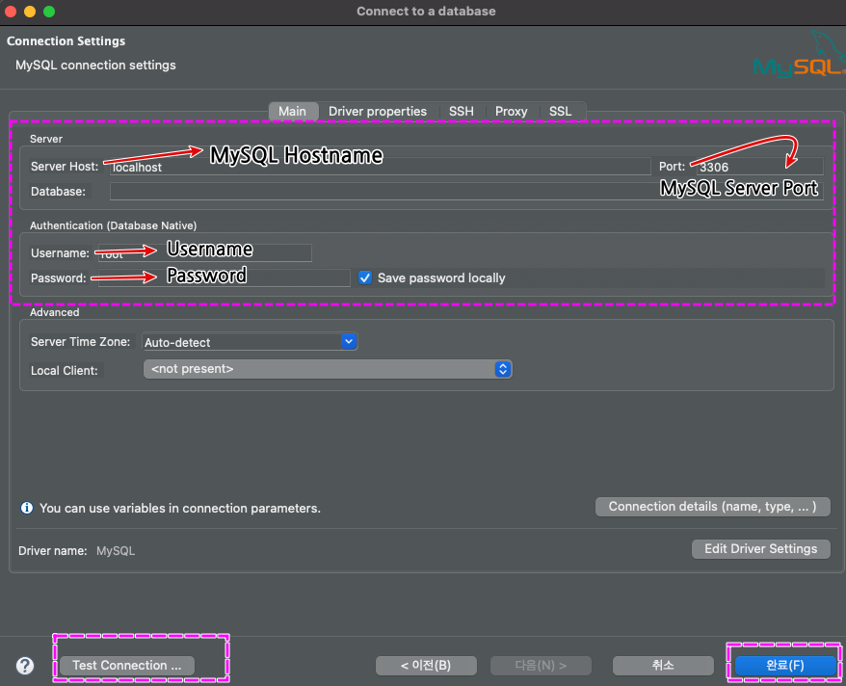The image size is (846, 686).
Task: Toggle Save password locally checkbox
Action: (x=365, y=277)
